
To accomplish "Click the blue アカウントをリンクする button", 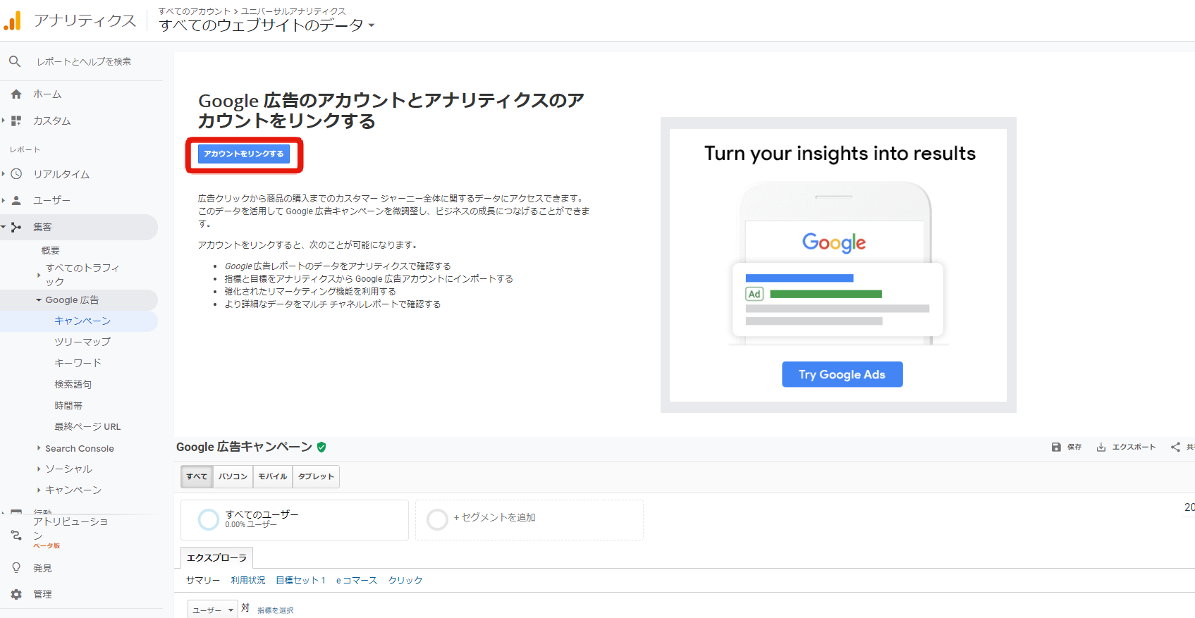I will 244,154.
